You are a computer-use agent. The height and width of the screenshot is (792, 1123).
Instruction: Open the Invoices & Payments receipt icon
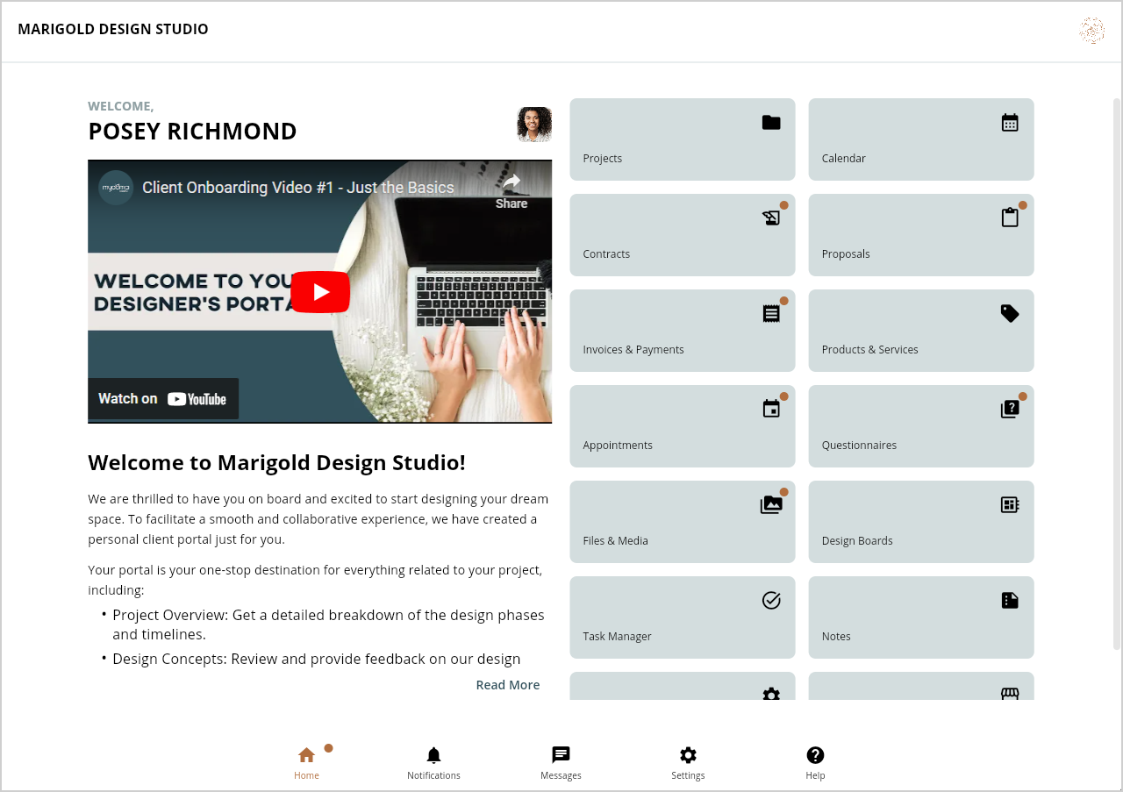click(771, 314)
